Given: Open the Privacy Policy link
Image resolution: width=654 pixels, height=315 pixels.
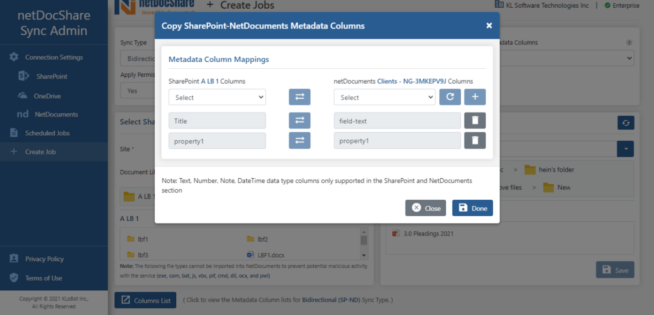Looking at the screenshot, I should (x=44, y=259).
